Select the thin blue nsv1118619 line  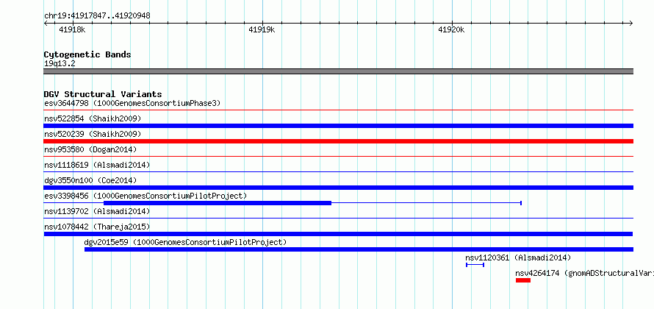click(x=338, y=172)
